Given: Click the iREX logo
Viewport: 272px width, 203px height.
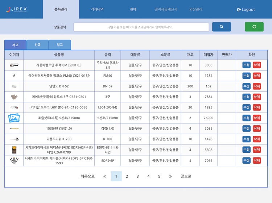Looking at the screenshot, I should 16,9.
